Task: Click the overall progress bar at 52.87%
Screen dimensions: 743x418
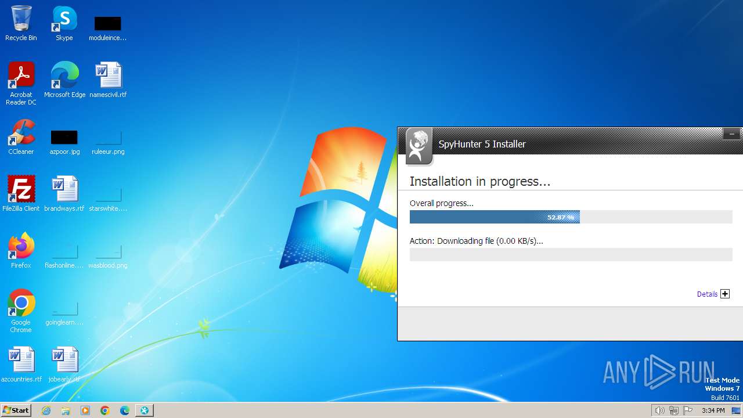Action: [x=571, y=217]
